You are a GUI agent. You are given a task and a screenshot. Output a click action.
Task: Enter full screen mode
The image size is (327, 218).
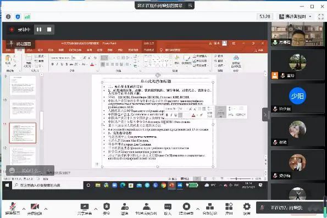click(321, 16)
